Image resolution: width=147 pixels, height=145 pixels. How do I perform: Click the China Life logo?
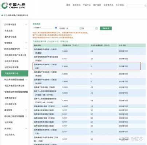[13, 6]
